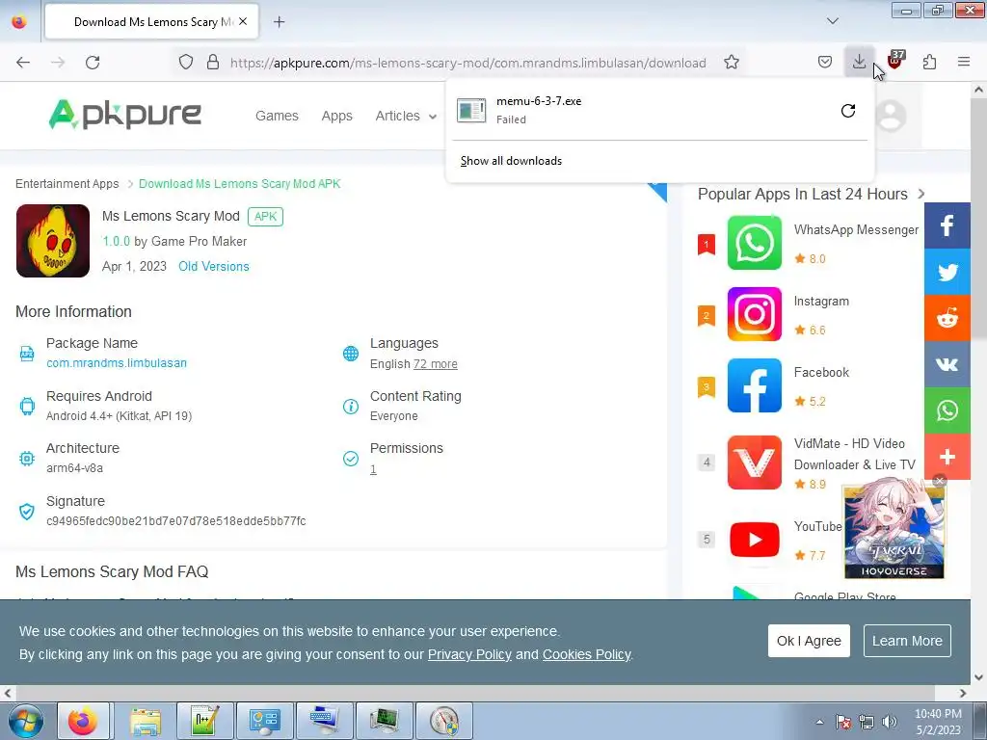Viewport: 987px width, 740px height.
Task: Save page to Pocket
Action: 825,62
